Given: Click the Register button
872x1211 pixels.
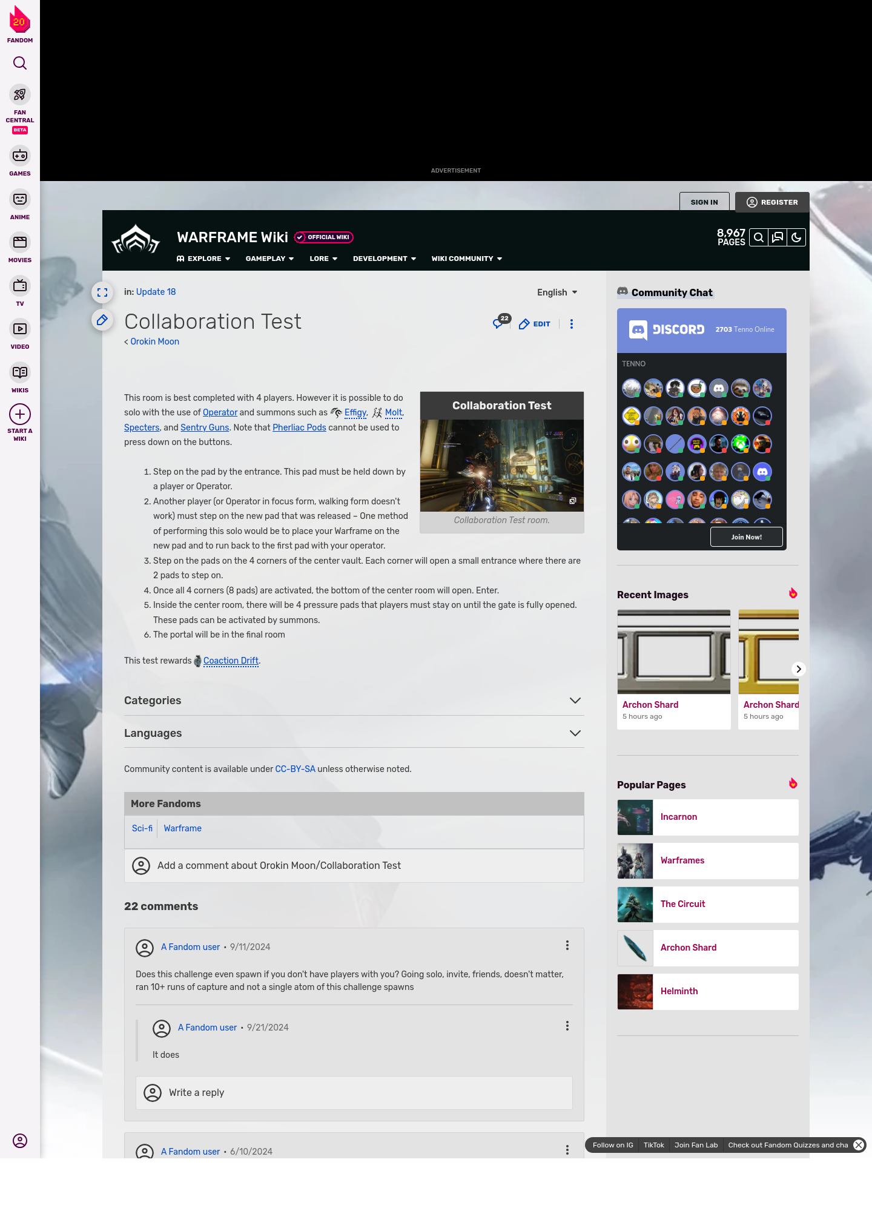Looking at the screenshot, I should pyautogui.click(x=772, y=202).
